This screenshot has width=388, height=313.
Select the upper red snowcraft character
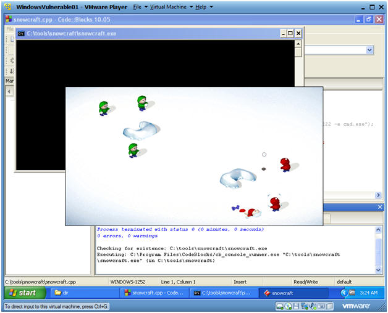tap(285, 165)
